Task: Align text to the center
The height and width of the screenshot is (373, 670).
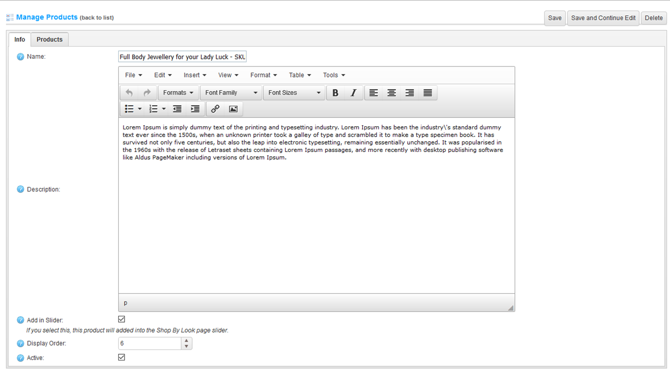Action: [x=392, y=93]
